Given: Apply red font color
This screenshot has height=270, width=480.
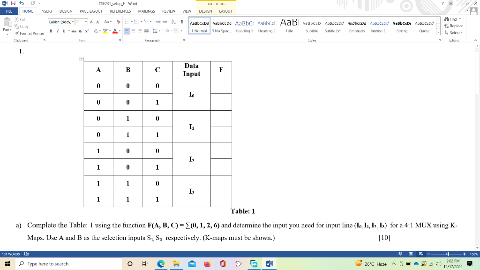Looking at the screenshot, I should click(115, 31).
